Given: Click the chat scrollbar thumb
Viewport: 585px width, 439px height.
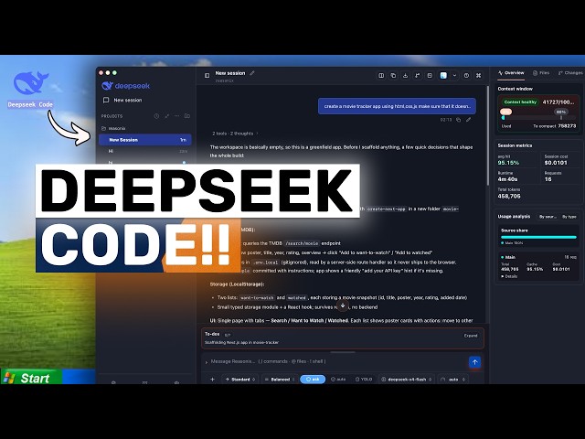Looking at the screenshot, I should (x=487, y=135).
